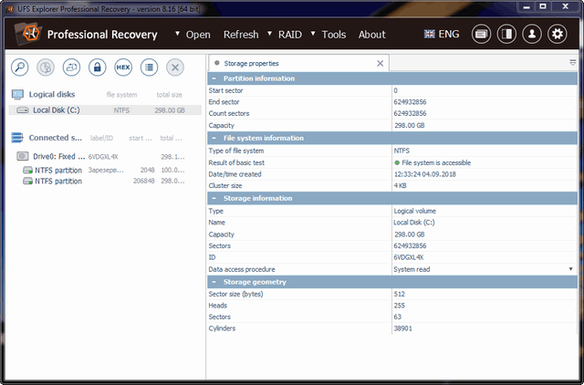
Task: Click Heads value 255
Action: tap(400, 306)
